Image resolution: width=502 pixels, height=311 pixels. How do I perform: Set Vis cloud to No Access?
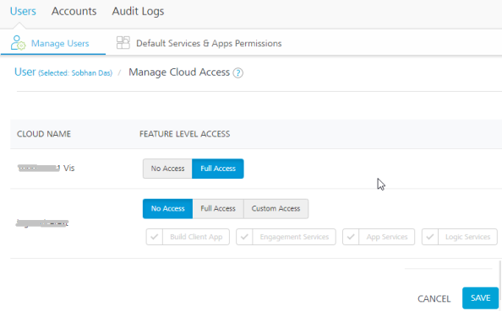(167, 169)
